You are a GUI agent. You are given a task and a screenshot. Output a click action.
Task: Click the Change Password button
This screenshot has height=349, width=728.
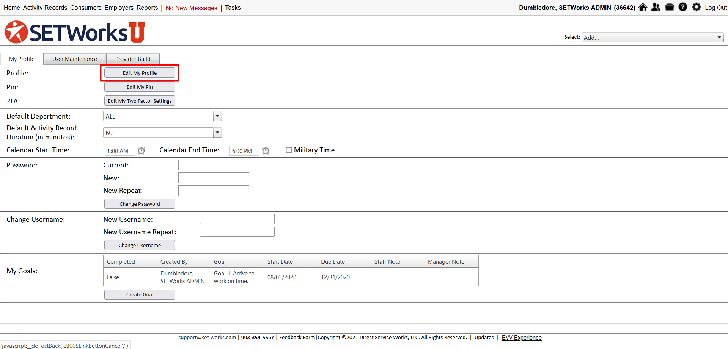(x=140, y=204)
